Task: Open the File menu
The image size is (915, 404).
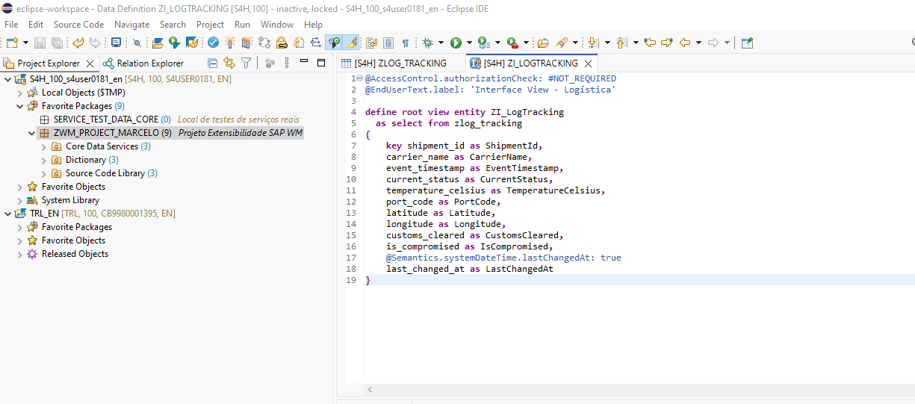Action: click(11, 25)
